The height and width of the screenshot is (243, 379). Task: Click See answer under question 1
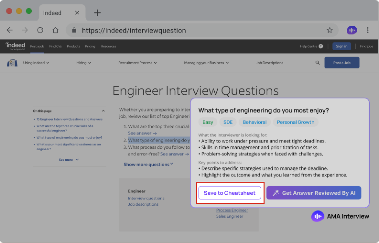[142, 133]
